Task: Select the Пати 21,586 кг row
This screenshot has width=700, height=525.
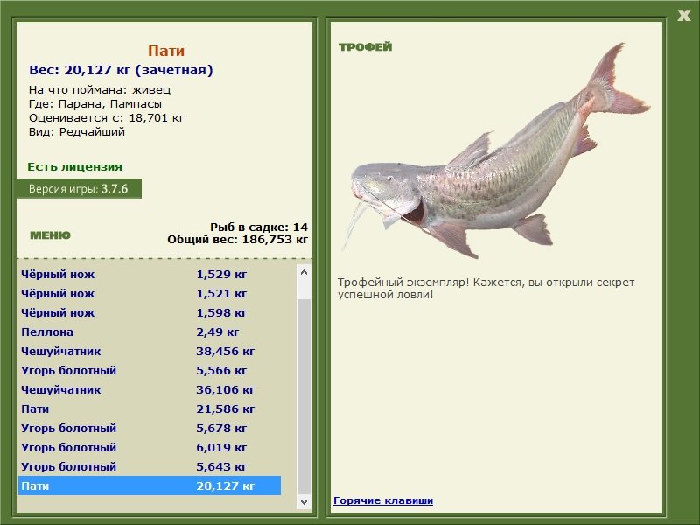Action: coord(150,409)
